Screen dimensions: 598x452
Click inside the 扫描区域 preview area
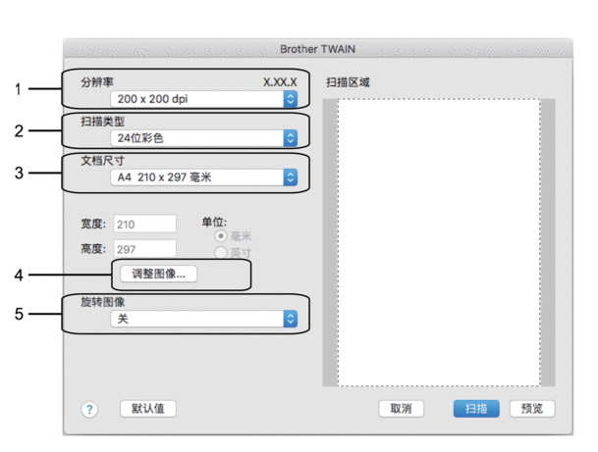pyautogui.click(x=438, y=241)
